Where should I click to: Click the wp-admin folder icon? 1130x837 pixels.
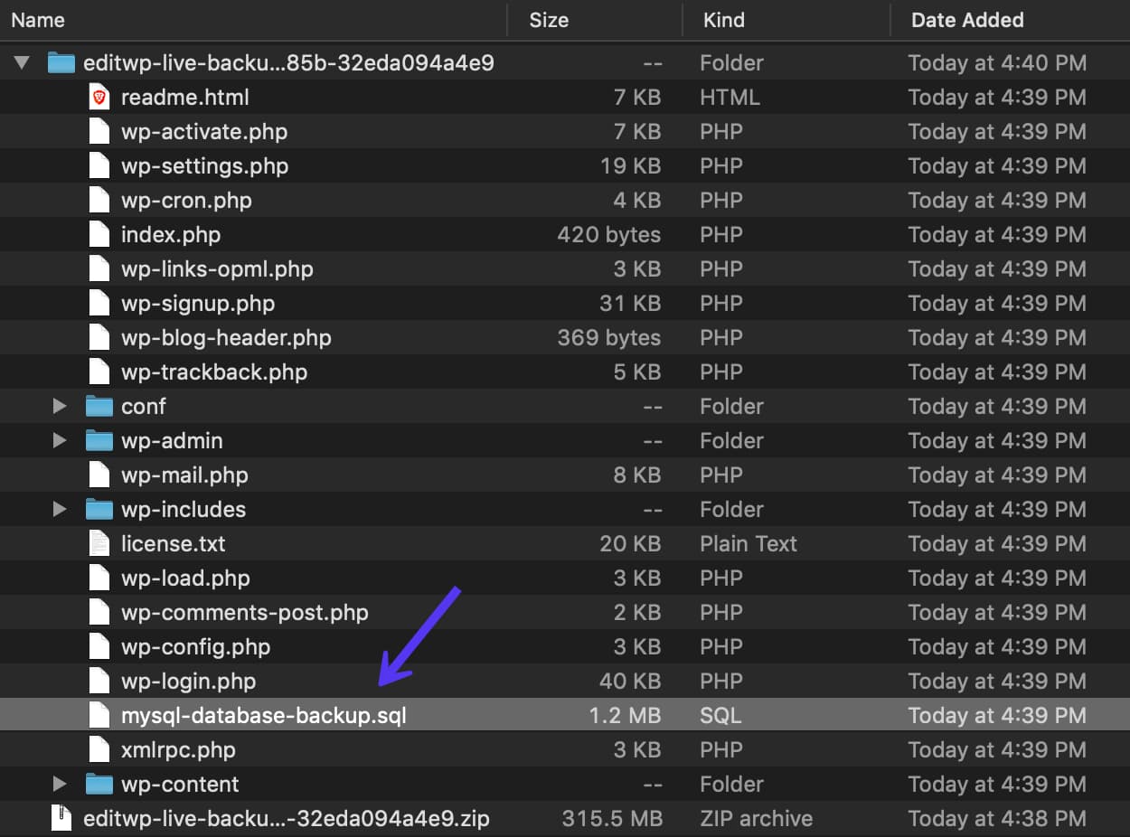click(99, 440)
